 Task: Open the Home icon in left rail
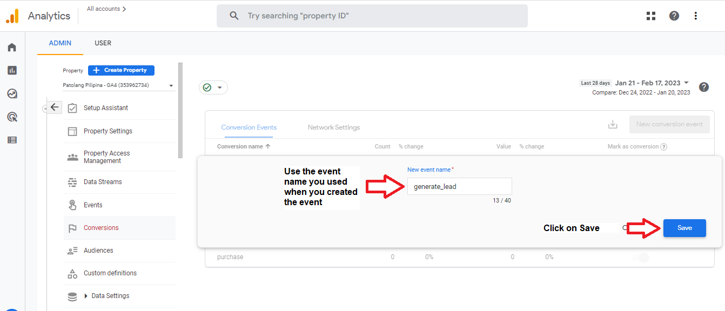pyautogui.click(x=12, y=48)
